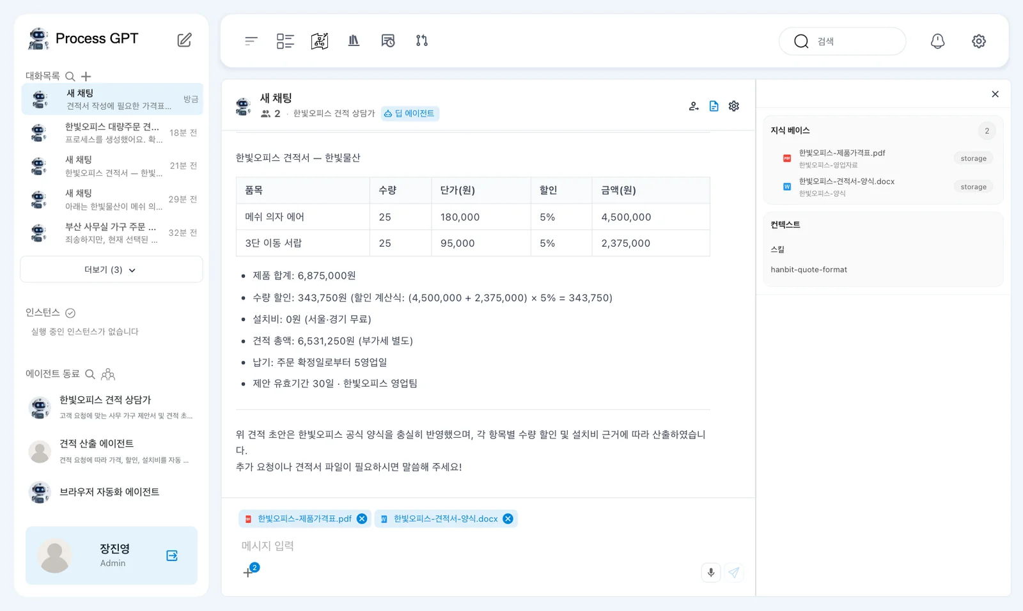Open '부산 사무실 가구 주문' conversation
The height and width of the screenshot is (611, 1023).
[113, 233]
